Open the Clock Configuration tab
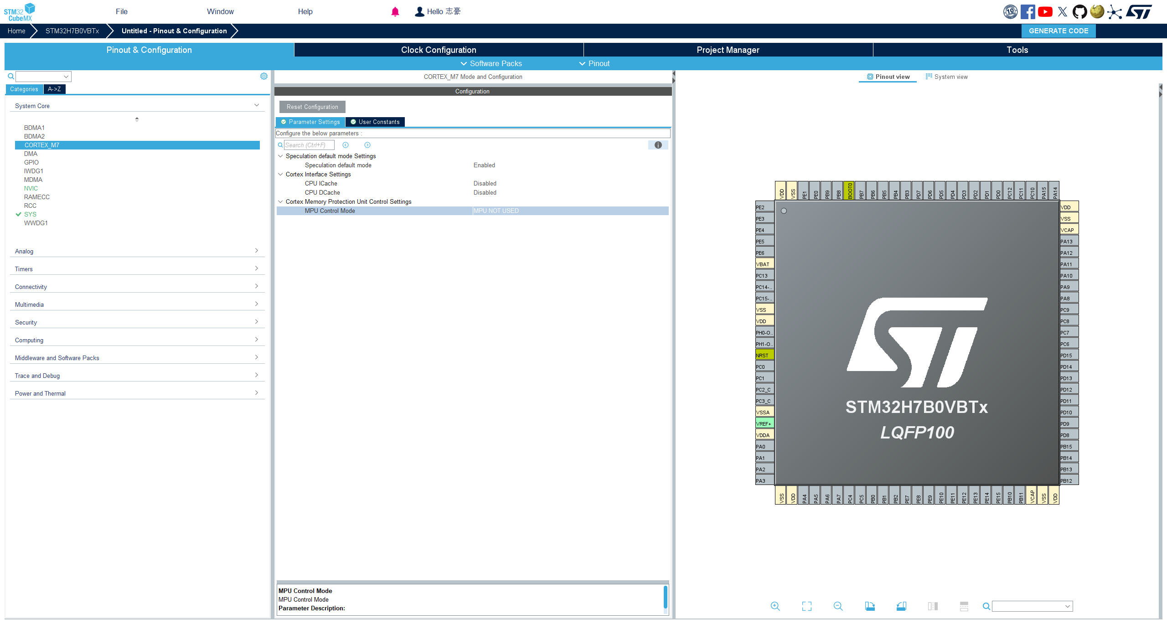Screen dimensions: 1167x624 (x=438, y=50)
